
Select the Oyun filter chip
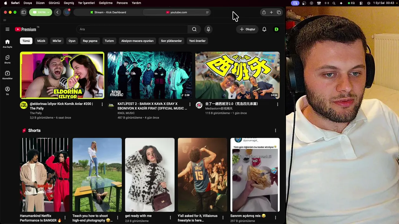coord(72,41)
